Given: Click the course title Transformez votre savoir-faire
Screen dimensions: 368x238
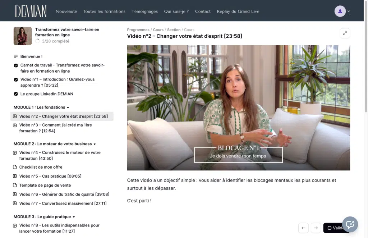Looking at the screenshot, I should [x=67, y=32].
